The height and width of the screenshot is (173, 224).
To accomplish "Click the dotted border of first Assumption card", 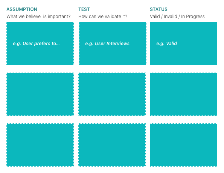I will tap(40, 22).
